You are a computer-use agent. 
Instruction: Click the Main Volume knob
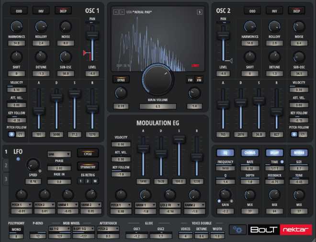(x=158, y=79)
